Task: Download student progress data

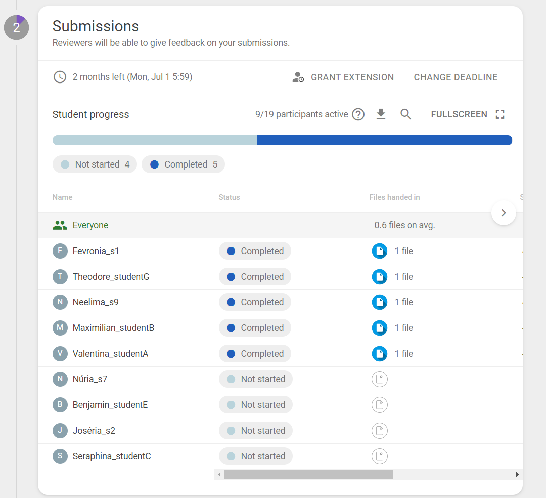Action: (381, 114)
